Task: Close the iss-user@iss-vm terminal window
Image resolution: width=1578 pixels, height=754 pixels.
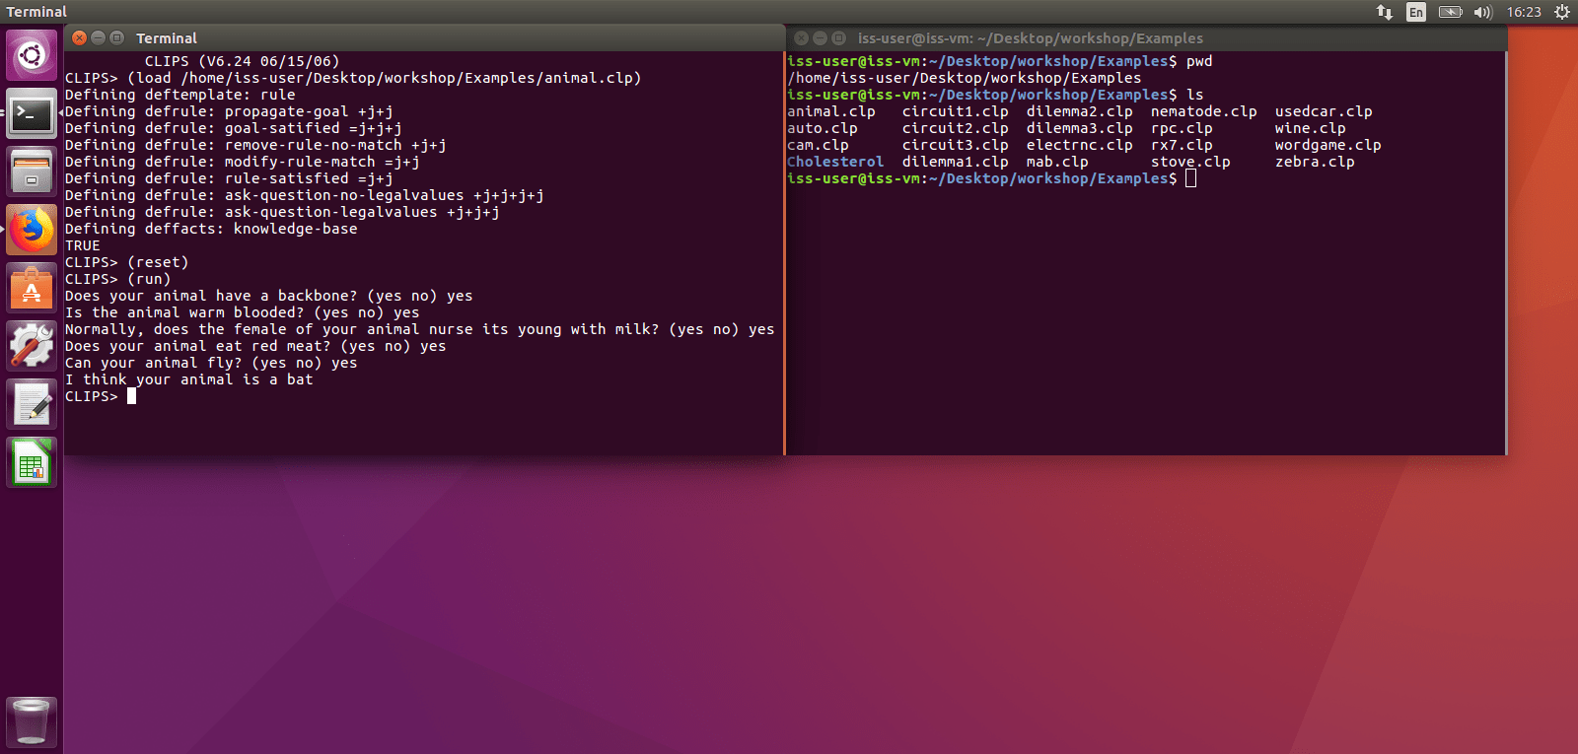Action: click(802, 37)
